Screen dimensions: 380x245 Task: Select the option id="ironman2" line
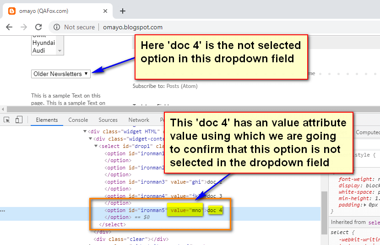(135, 168)
